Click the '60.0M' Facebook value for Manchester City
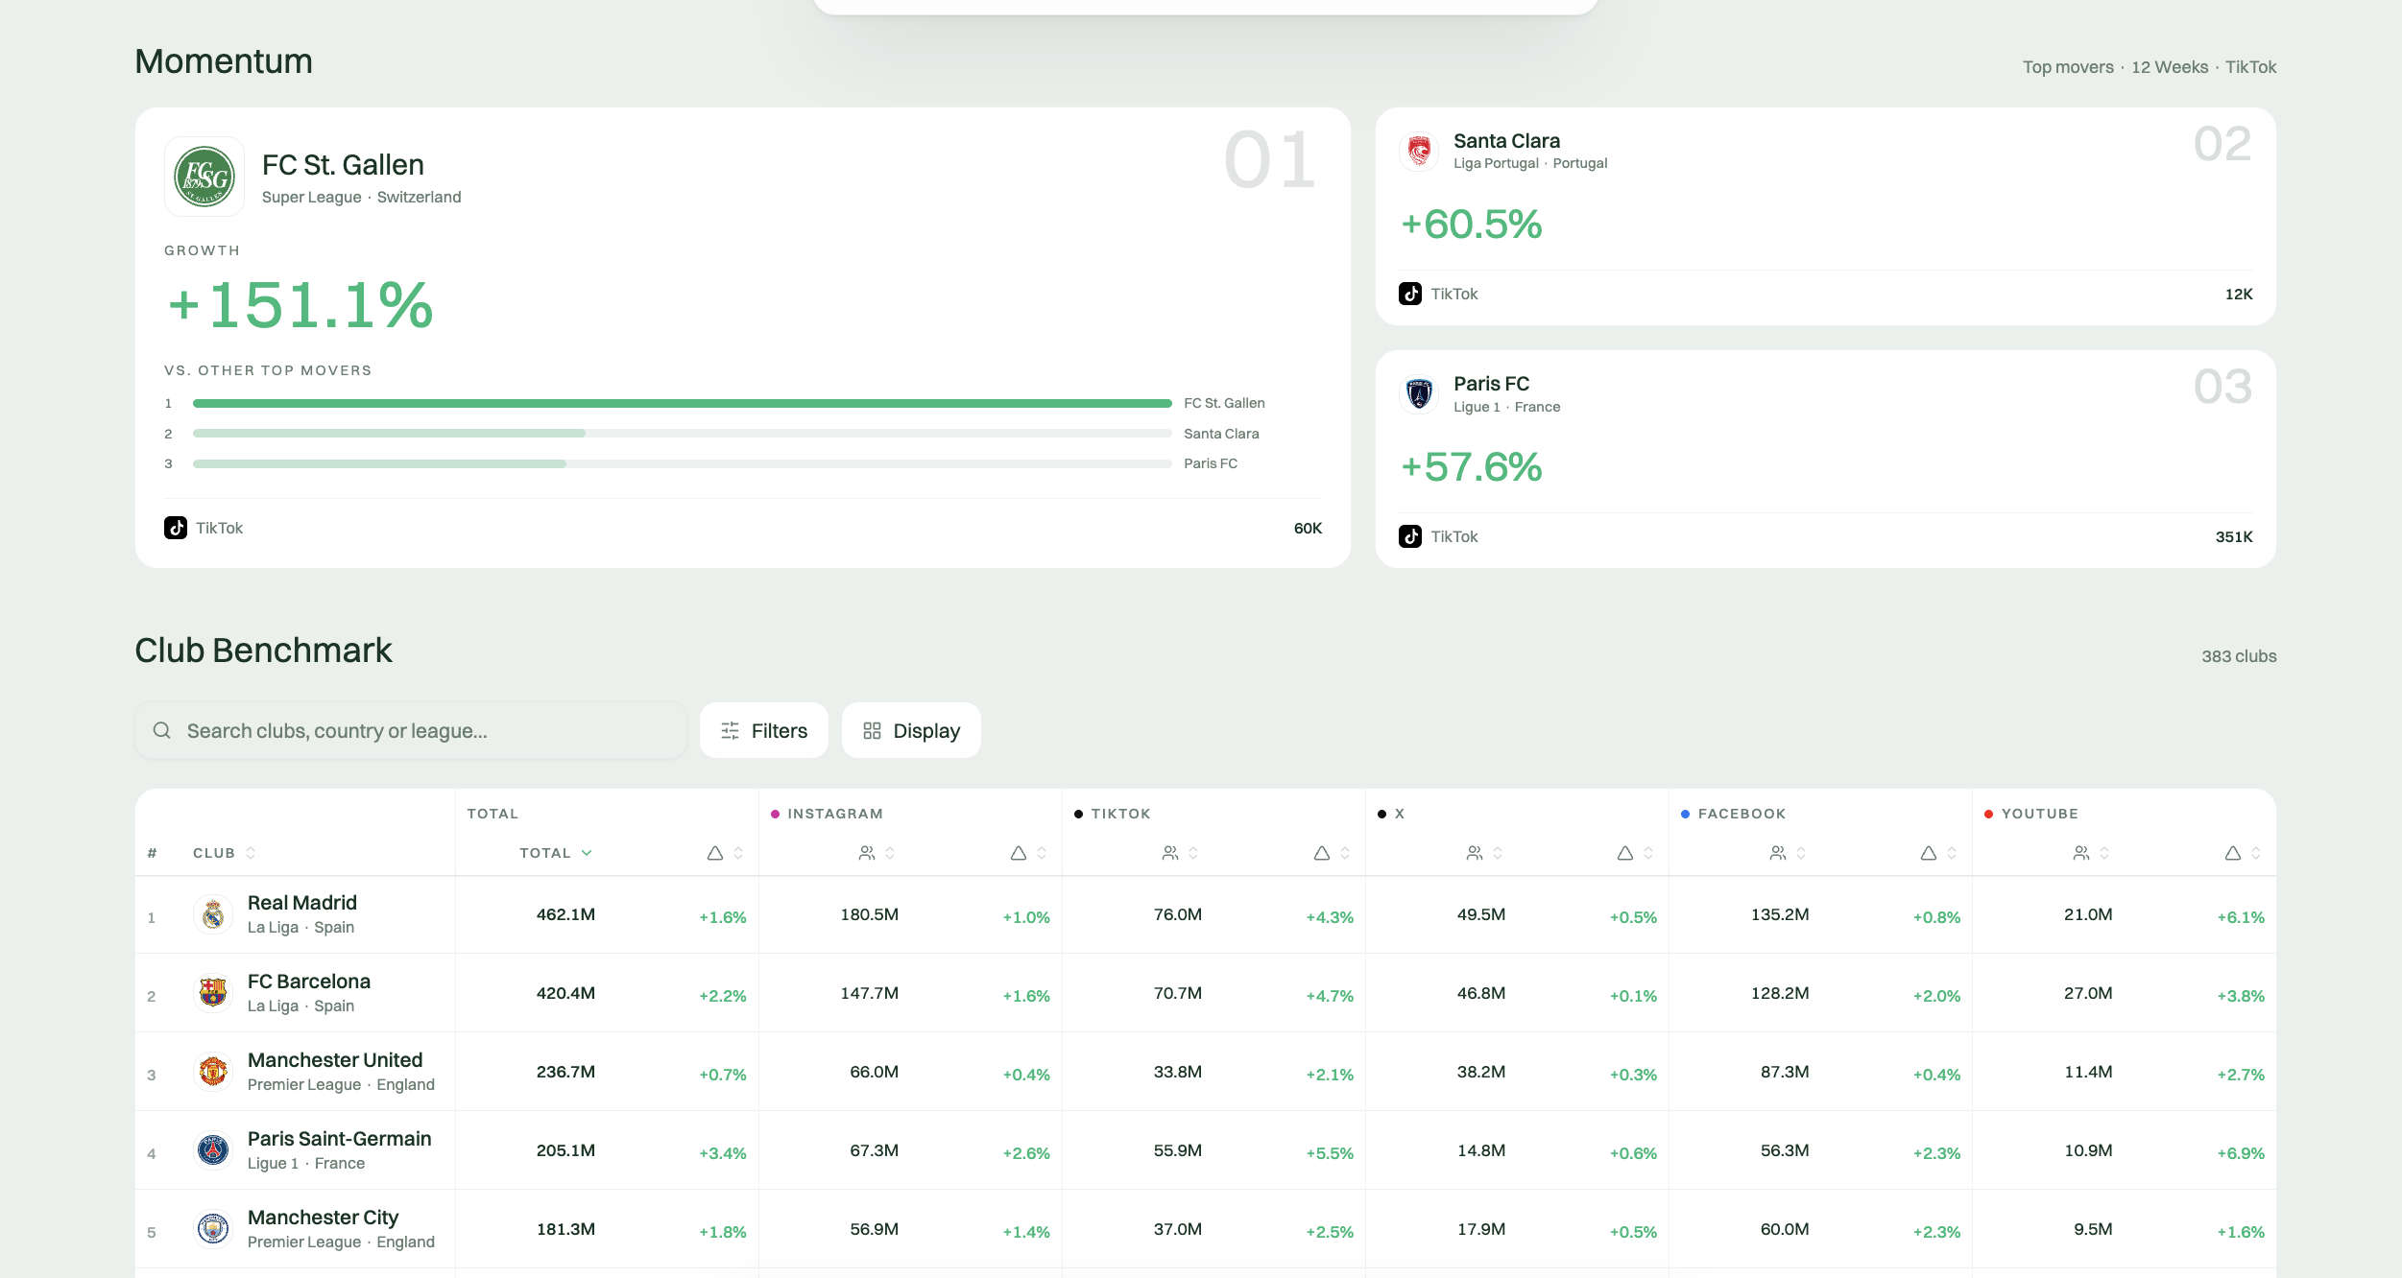The height and width of the screenshot is (1278, 2402). click(x=1785, y=1229)
